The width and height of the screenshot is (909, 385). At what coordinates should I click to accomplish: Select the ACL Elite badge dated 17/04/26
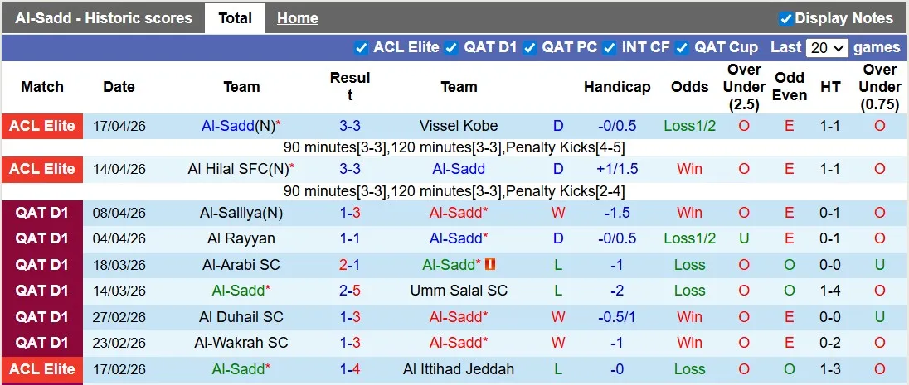(42, 126)
